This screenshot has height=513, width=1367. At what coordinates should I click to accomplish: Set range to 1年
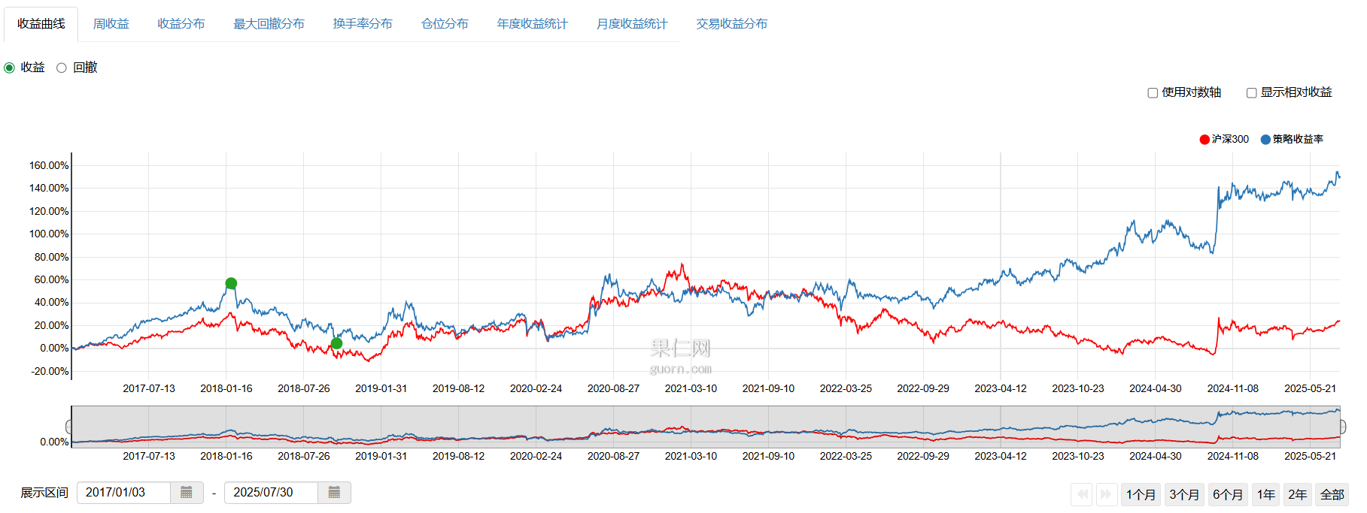pos(1266,494)
